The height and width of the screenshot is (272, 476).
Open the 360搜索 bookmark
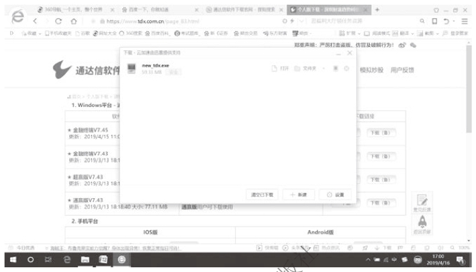point(131,34)
